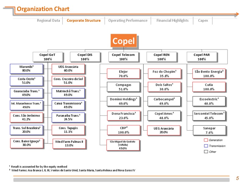Click the black Other legend swatch
This screenshot has width=244, height=183.
click(206, 152)
